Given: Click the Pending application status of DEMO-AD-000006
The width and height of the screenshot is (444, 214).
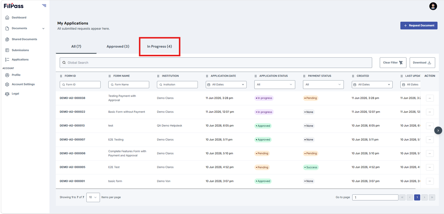Looking at the screenshot, I should (x=262, y=153).
